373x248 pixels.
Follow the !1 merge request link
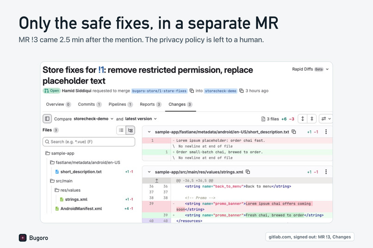pos(101,70)
